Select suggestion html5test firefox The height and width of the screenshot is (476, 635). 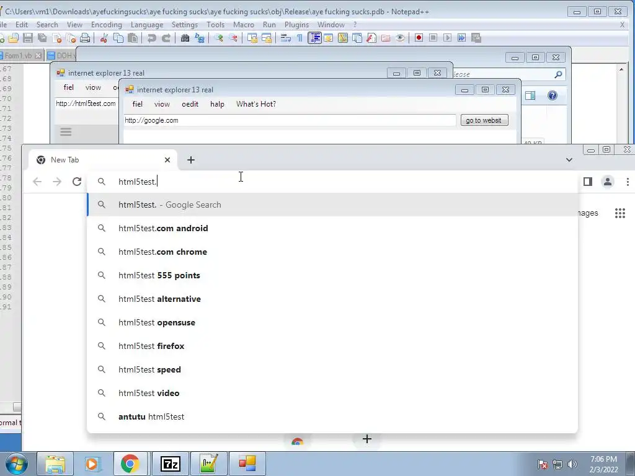(332, 346)
